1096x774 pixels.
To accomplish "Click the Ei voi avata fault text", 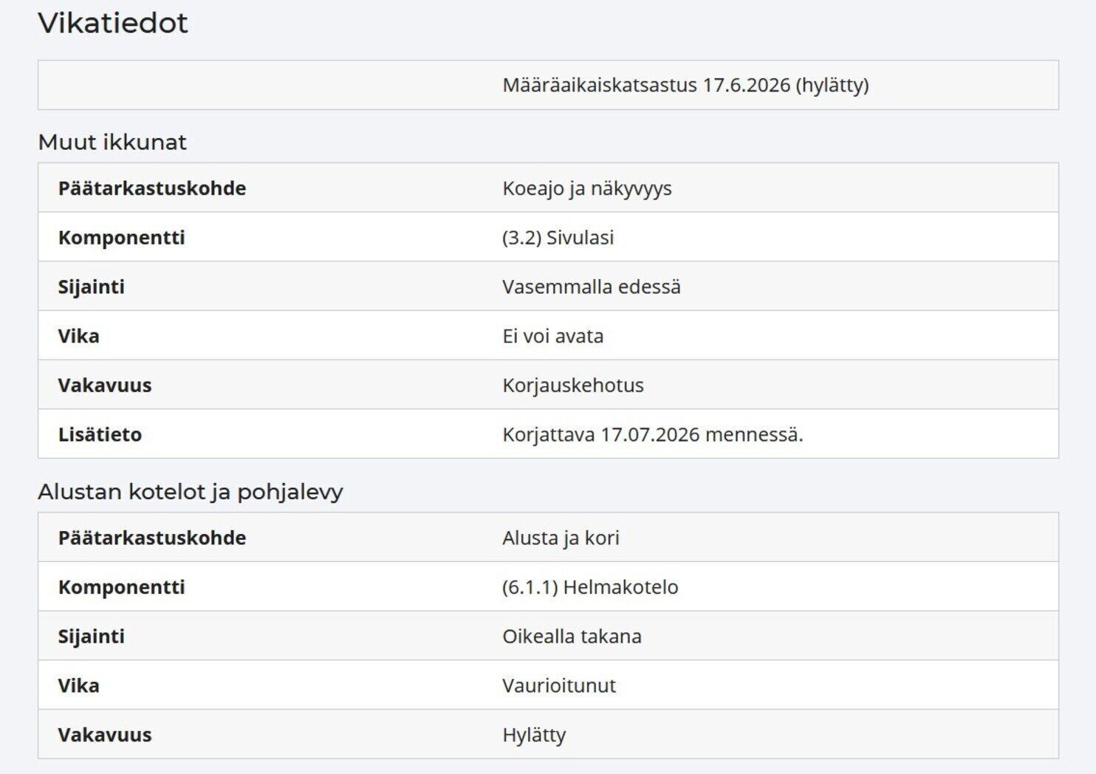I will [553, 336].
